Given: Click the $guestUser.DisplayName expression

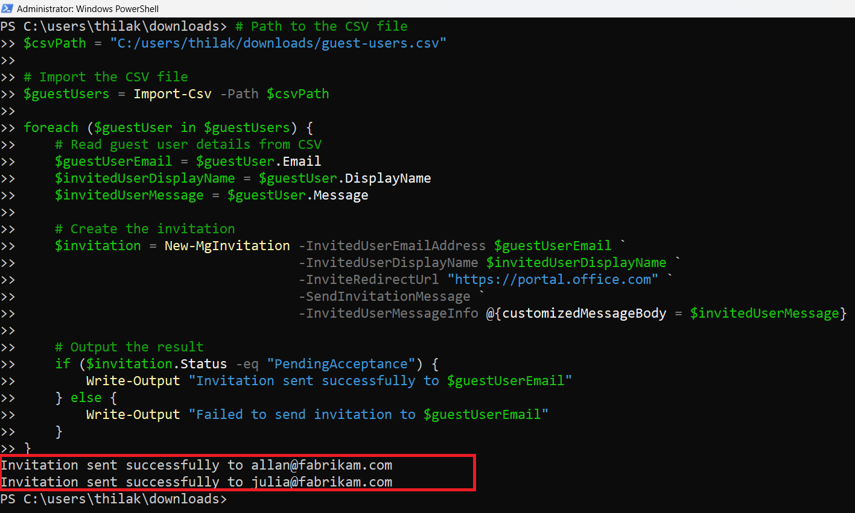Looking at the screenshot, I should 345,178.
